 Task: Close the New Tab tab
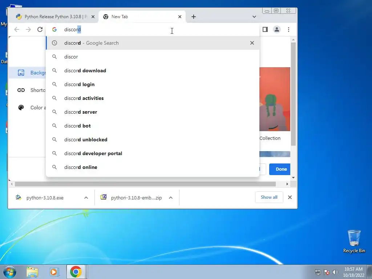180,17
